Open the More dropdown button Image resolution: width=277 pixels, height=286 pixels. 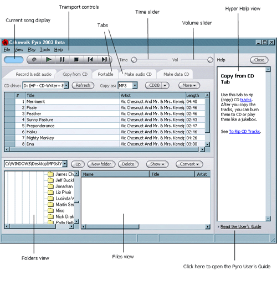tap(189, 85)
